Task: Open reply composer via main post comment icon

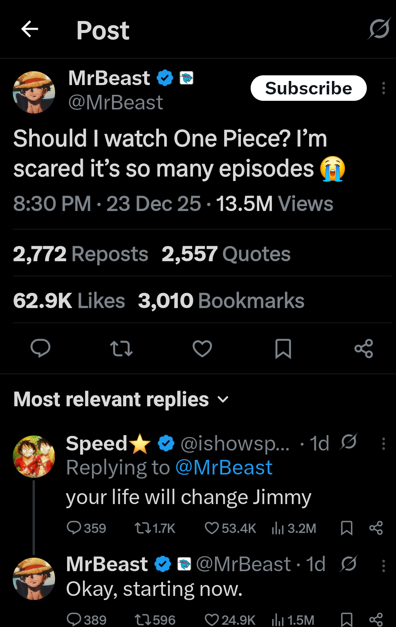Action: tap(40, 348)
